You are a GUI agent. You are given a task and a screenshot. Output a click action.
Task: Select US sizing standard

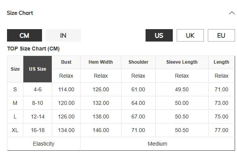click(159, 35)
